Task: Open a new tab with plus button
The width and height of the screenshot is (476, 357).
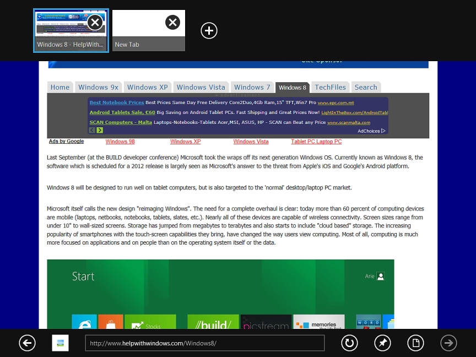Action: [209, 30]
